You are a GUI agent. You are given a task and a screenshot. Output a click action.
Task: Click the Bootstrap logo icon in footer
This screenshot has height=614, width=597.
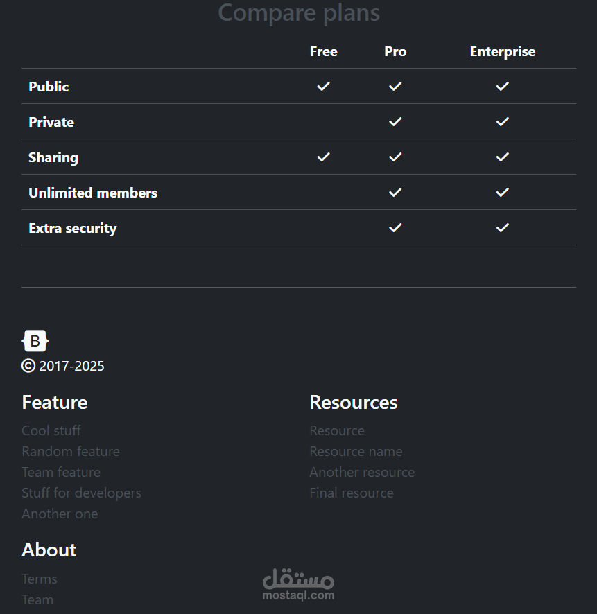pos(35,341)
